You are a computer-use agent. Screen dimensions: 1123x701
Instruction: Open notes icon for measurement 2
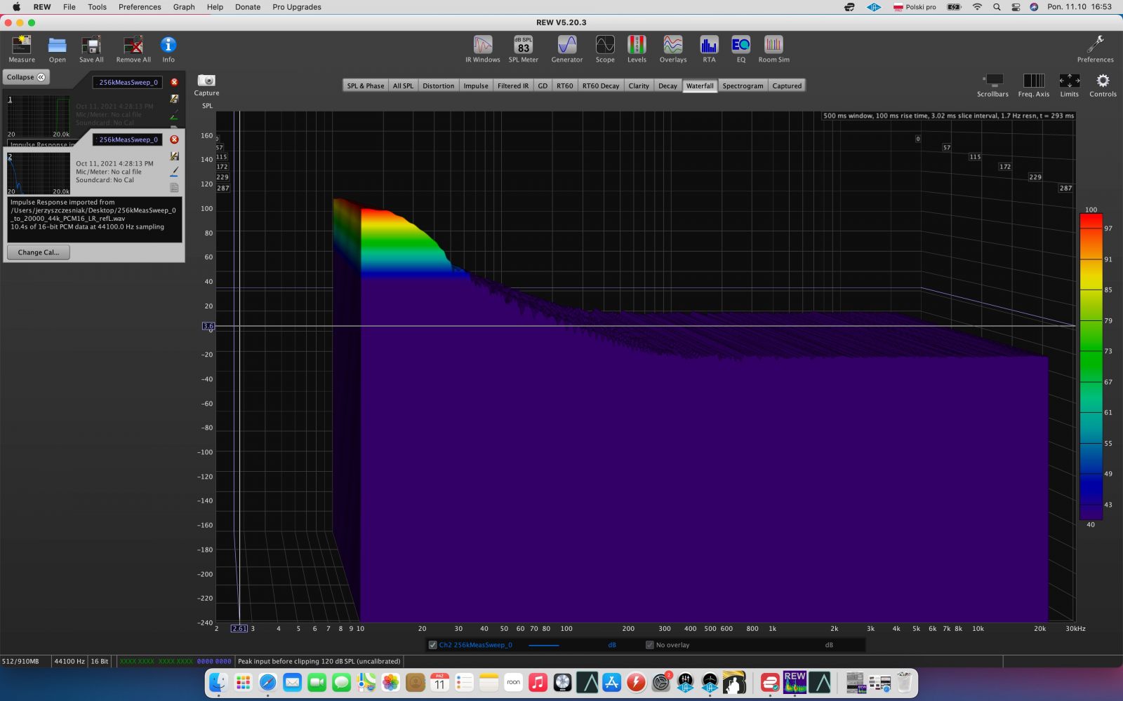(x=174, y=188)
